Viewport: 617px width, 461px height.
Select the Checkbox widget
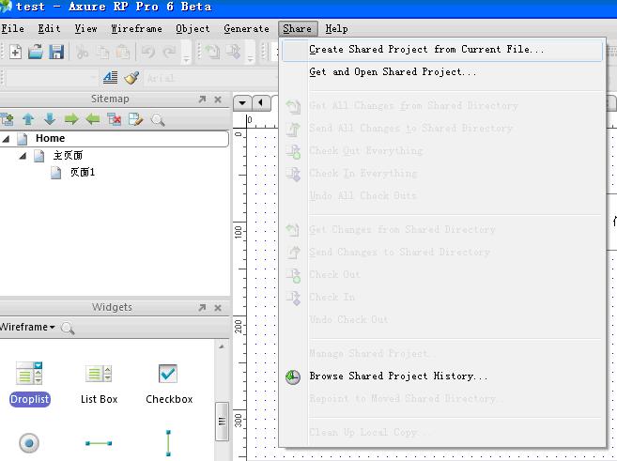click(169, 383)
